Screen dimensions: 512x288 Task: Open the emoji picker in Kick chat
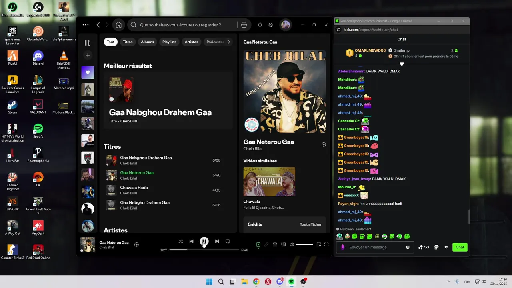[x=408, y=247]
